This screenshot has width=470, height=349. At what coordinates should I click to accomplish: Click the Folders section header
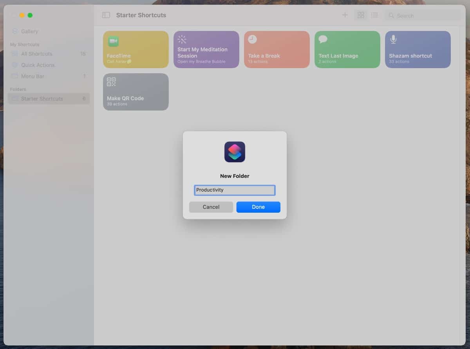pos(18,89)
